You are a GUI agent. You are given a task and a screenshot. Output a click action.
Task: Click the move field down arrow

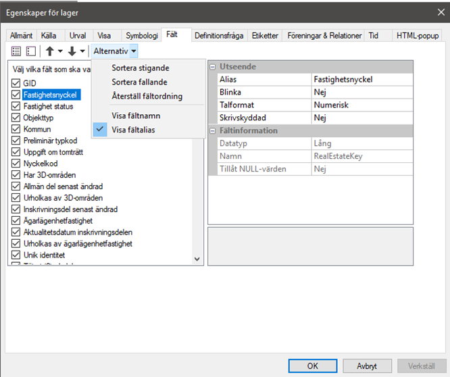pyautogui.click(x=72, y=51)
